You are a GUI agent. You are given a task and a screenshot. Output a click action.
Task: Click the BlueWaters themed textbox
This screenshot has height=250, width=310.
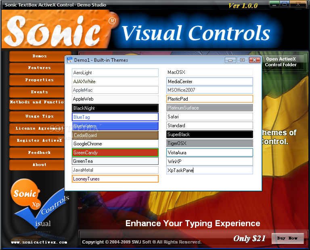click(x=115, y=126)
